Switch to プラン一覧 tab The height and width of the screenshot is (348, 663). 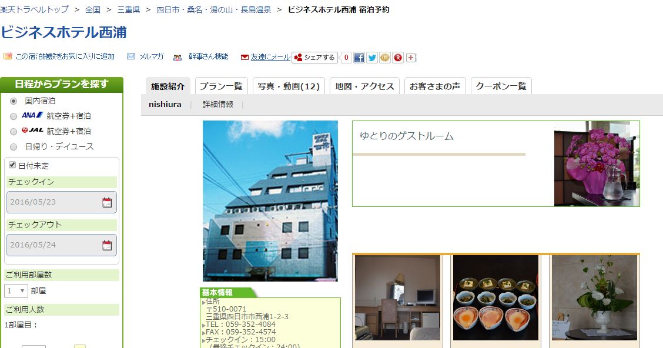[221, 86]
